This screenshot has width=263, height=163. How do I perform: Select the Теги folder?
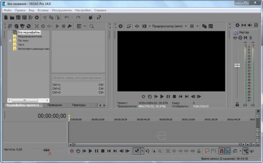(x=21, y=45)
